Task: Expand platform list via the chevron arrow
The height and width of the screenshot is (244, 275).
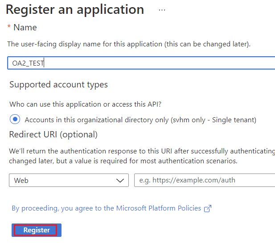Action: (120, 180)
